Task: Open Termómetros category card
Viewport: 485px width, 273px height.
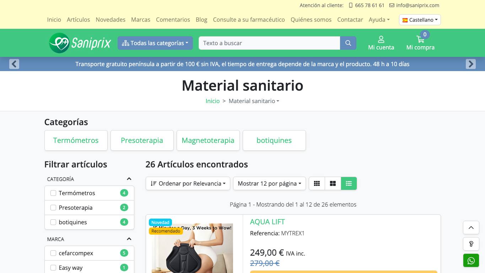Action: point(76,140)
